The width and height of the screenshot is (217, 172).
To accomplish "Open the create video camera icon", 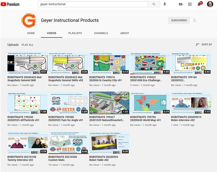I will coord(181,4).
